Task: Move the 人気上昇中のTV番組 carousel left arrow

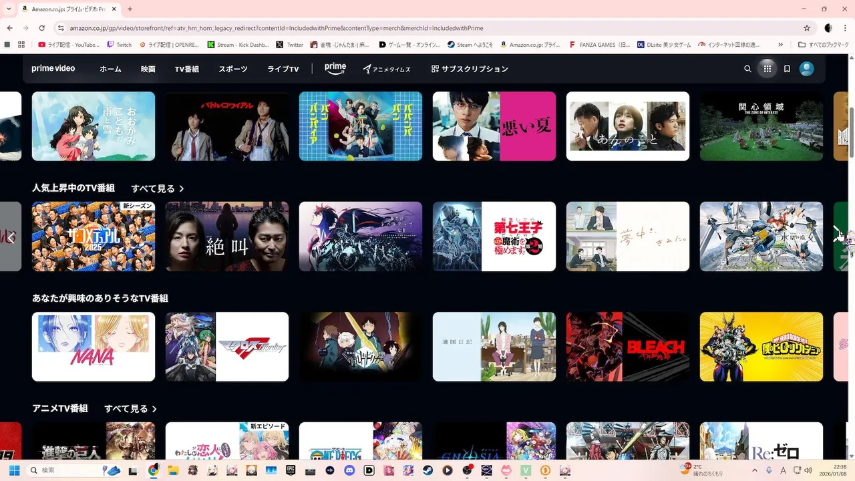Action: tap(11, 236)
